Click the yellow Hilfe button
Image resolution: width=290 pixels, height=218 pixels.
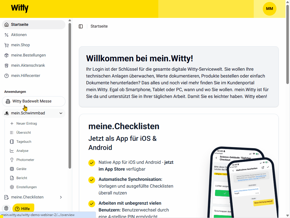point(23,209)
